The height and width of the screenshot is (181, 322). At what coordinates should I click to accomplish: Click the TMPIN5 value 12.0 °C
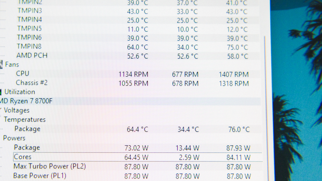click(237, 29)
